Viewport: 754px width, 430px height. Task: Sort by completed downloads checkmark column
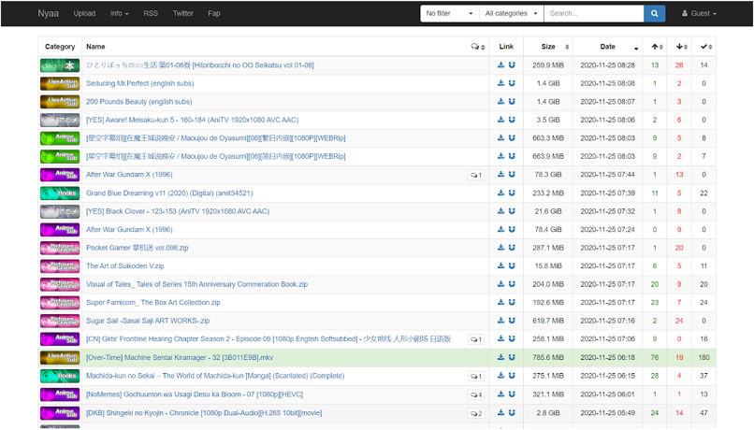[x=704, y=47]
